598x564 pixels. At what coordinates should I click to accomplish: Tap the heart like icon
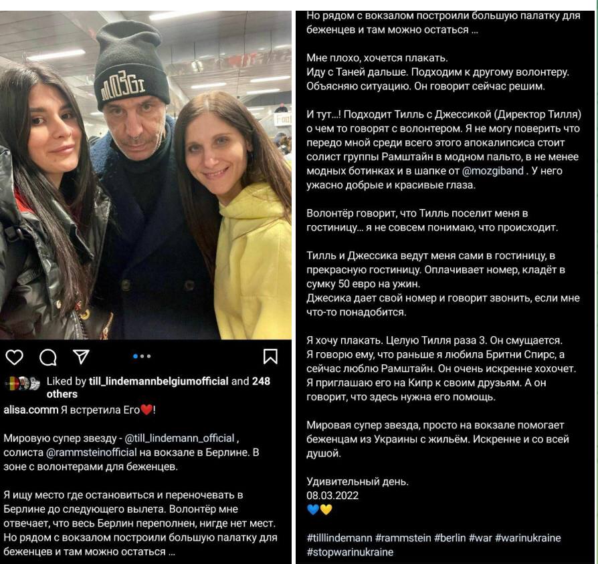point(15,357)
